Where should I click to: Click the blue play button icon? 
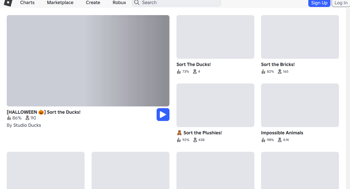coord(163,115)
